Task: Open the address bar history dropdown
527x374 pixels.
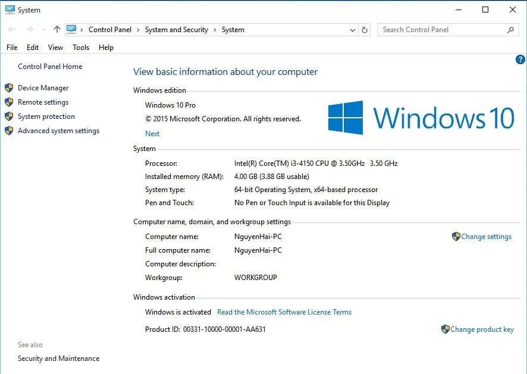Action: coord(352,30)
